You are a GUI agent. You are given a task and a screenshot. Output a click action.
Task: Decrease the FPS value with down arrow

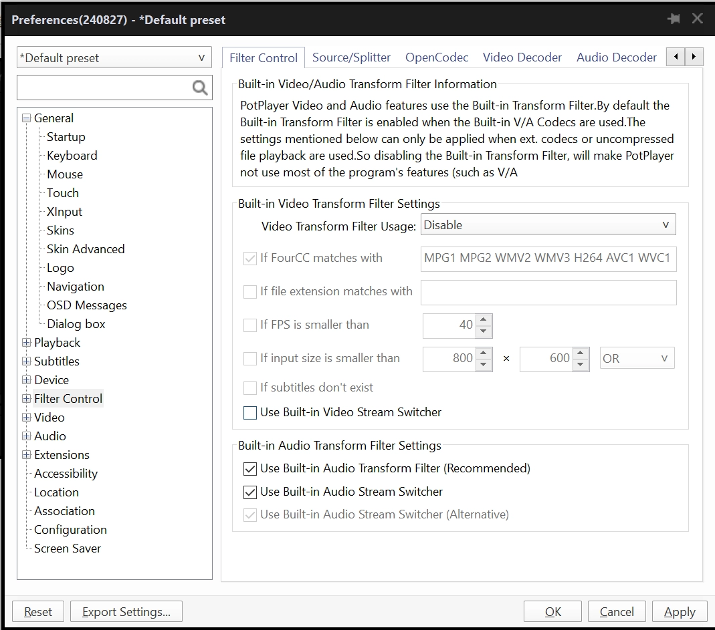pyautogui.click(x=484, y=331)
